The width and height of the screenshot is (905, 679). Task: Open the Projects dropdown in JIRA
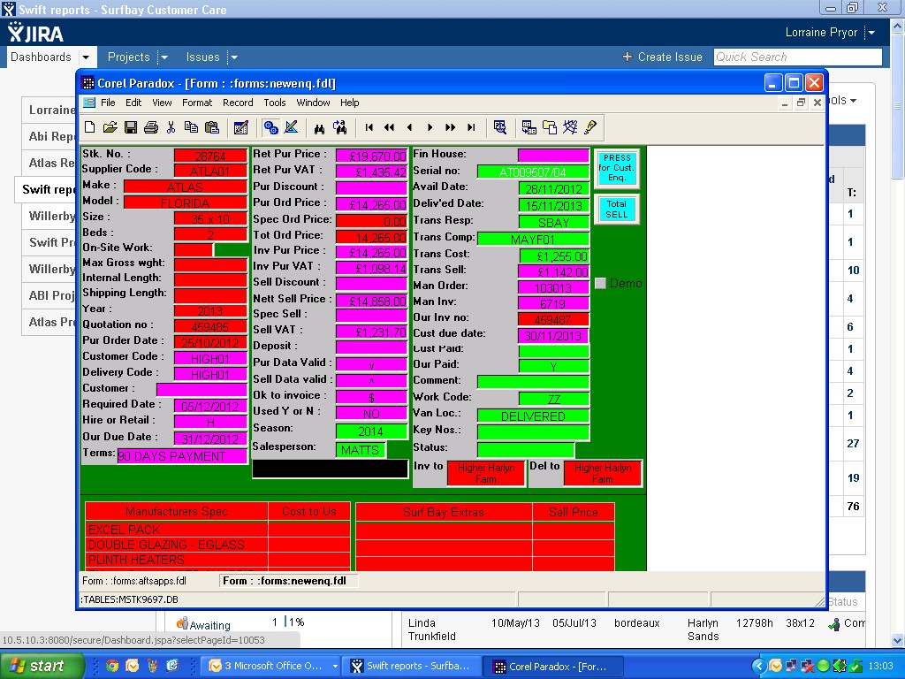point(164,57)
